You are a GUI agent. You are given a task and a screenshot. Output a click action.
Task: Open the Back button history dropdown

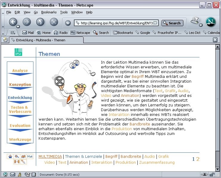(x=18, y=26)
